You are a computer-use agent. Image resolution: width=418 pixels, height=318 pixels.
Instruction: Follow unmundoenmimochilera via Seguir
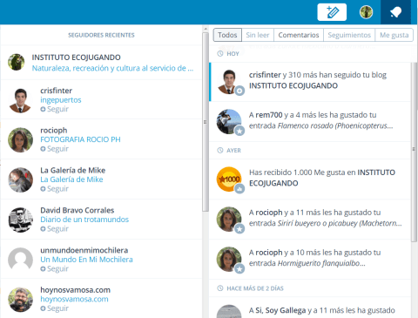click(x=55, y=269)
